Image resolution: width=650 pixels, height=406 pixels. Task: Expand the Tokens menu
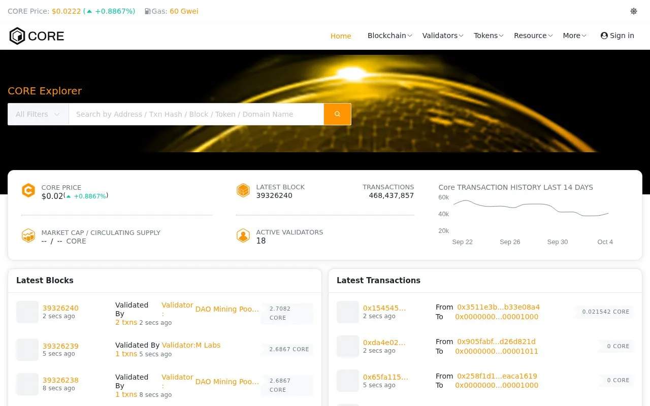489,36
